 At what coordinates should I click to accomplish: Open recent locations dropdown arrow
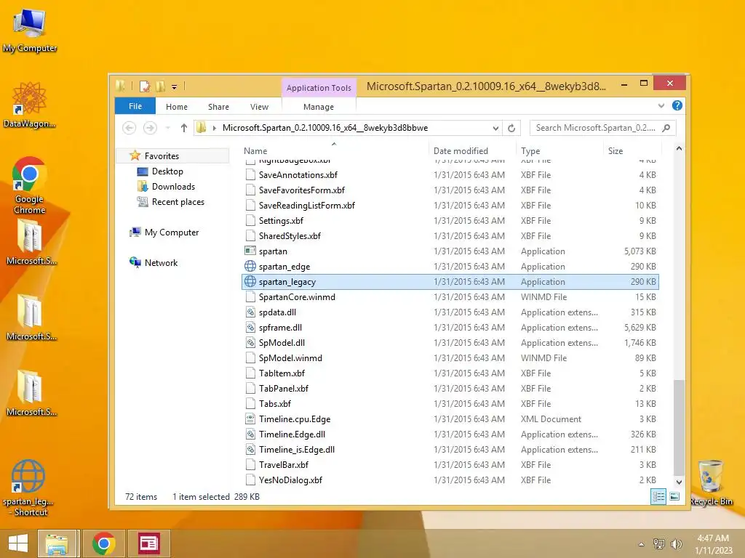pos(168,128)
